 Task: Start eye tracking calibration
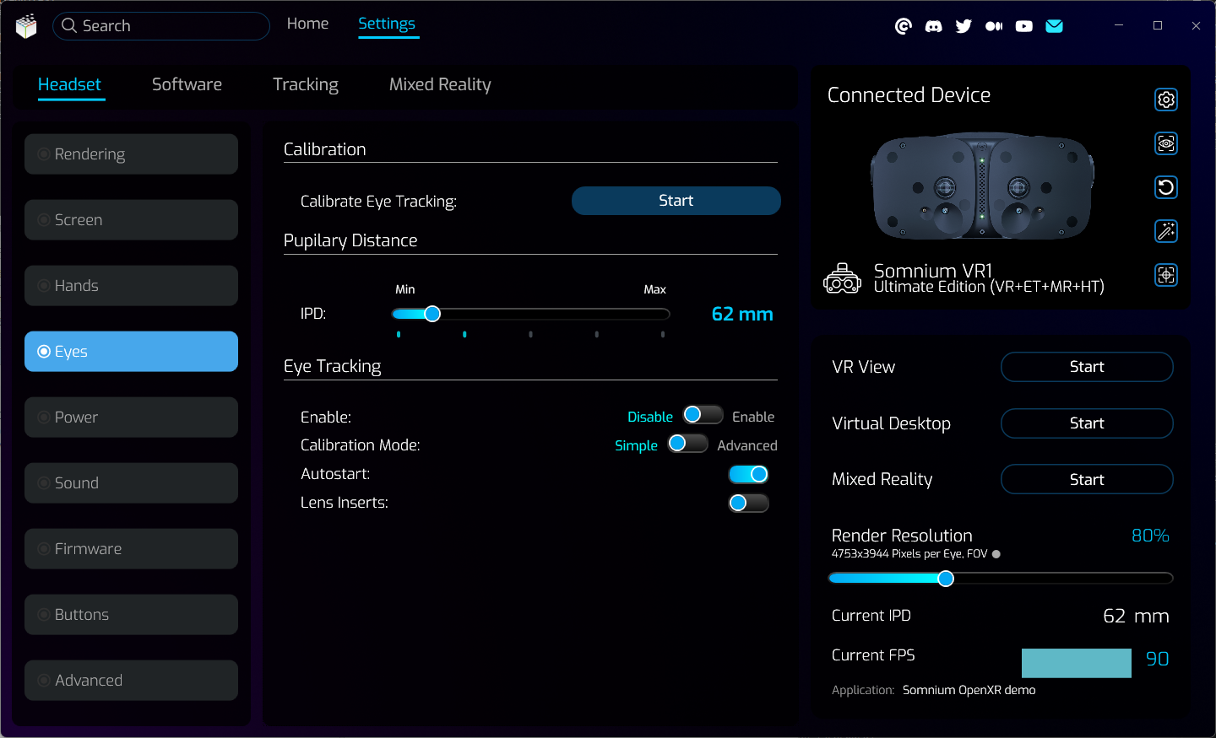tap(676, 201)
